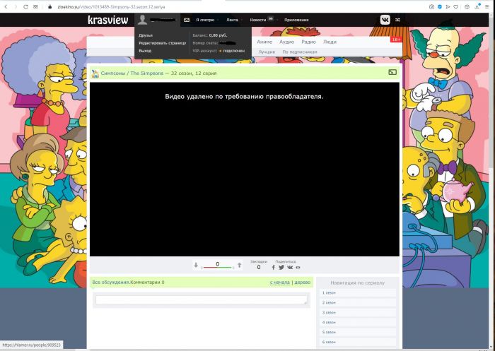Open the embed code icon

(298, 268)
